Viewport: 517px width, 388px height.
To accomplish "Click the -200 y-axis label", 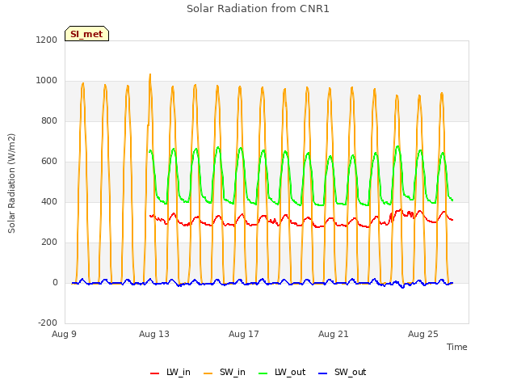I will point(48,323).
